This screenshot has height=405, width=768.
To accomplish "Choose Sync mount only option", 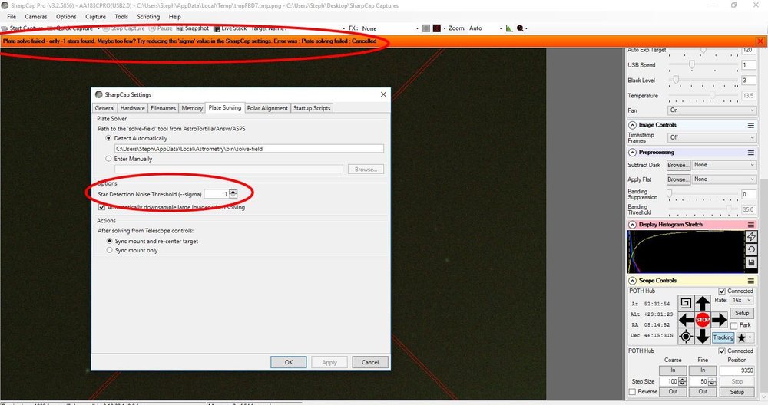I will (x=110, y=250).
